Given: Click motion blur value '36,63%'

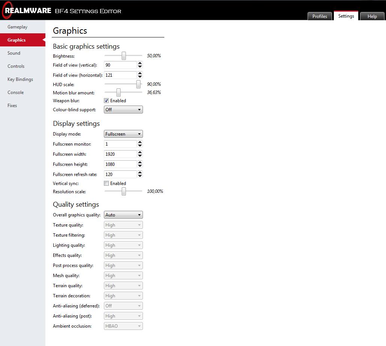Looking at the screenshot, I should 154,92.
